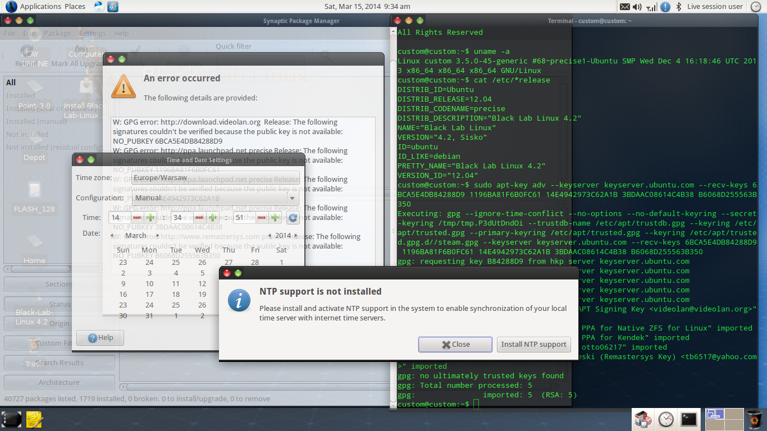767x431 pixels.
Task: Click the clock icon in bottom panel
Action: point(666,419)
